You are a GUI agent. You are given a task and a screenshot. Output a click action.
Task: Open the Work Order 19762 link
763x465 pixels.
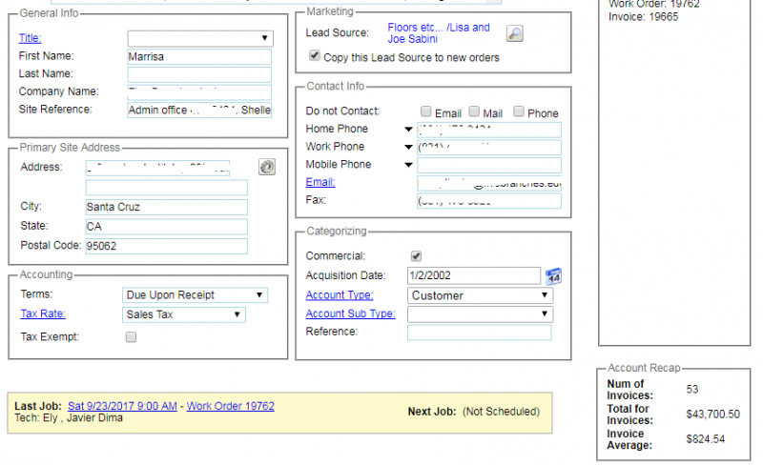[x=230, y=406]
